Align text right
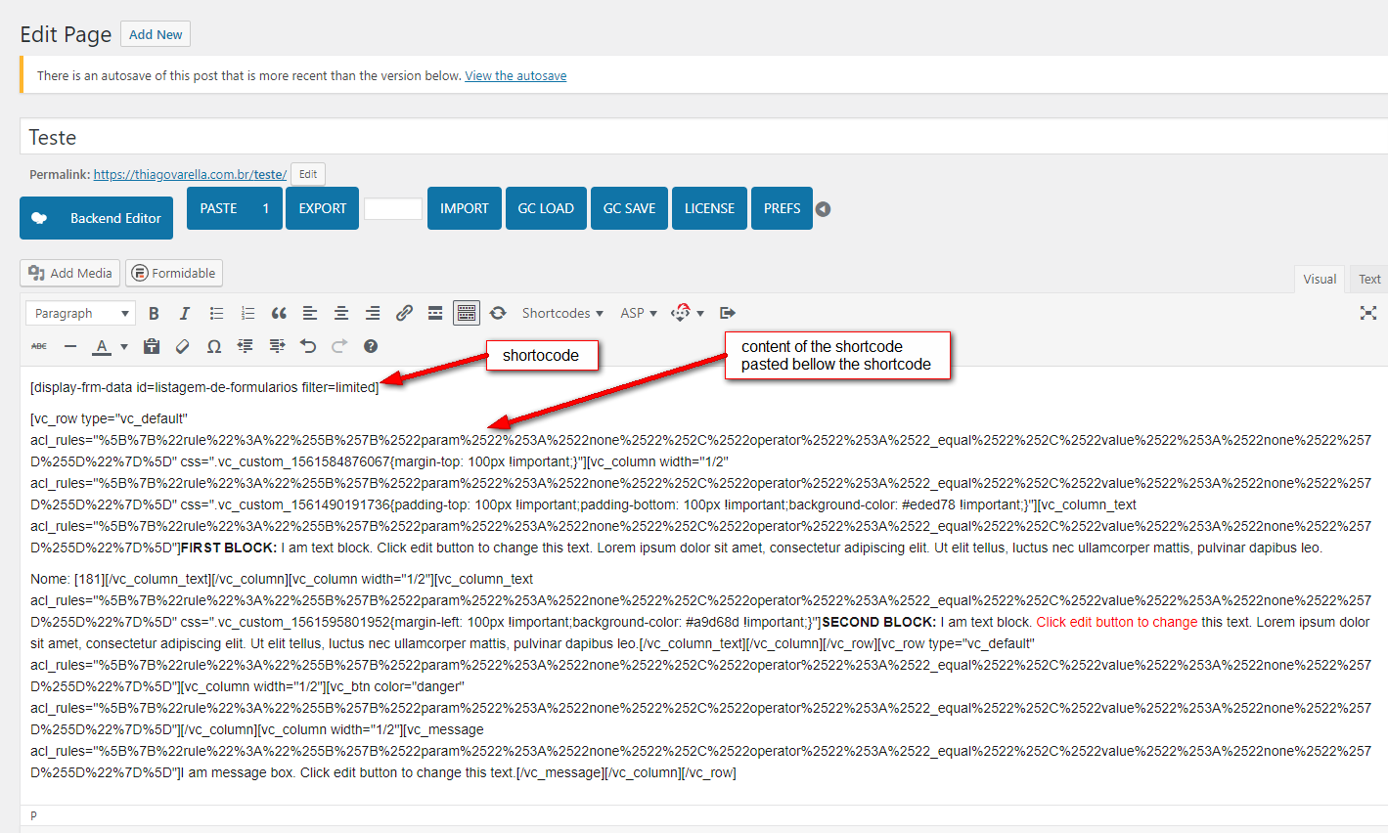Image resolution: width=1388 pixels, height=833 pixels. coord(373,313)
